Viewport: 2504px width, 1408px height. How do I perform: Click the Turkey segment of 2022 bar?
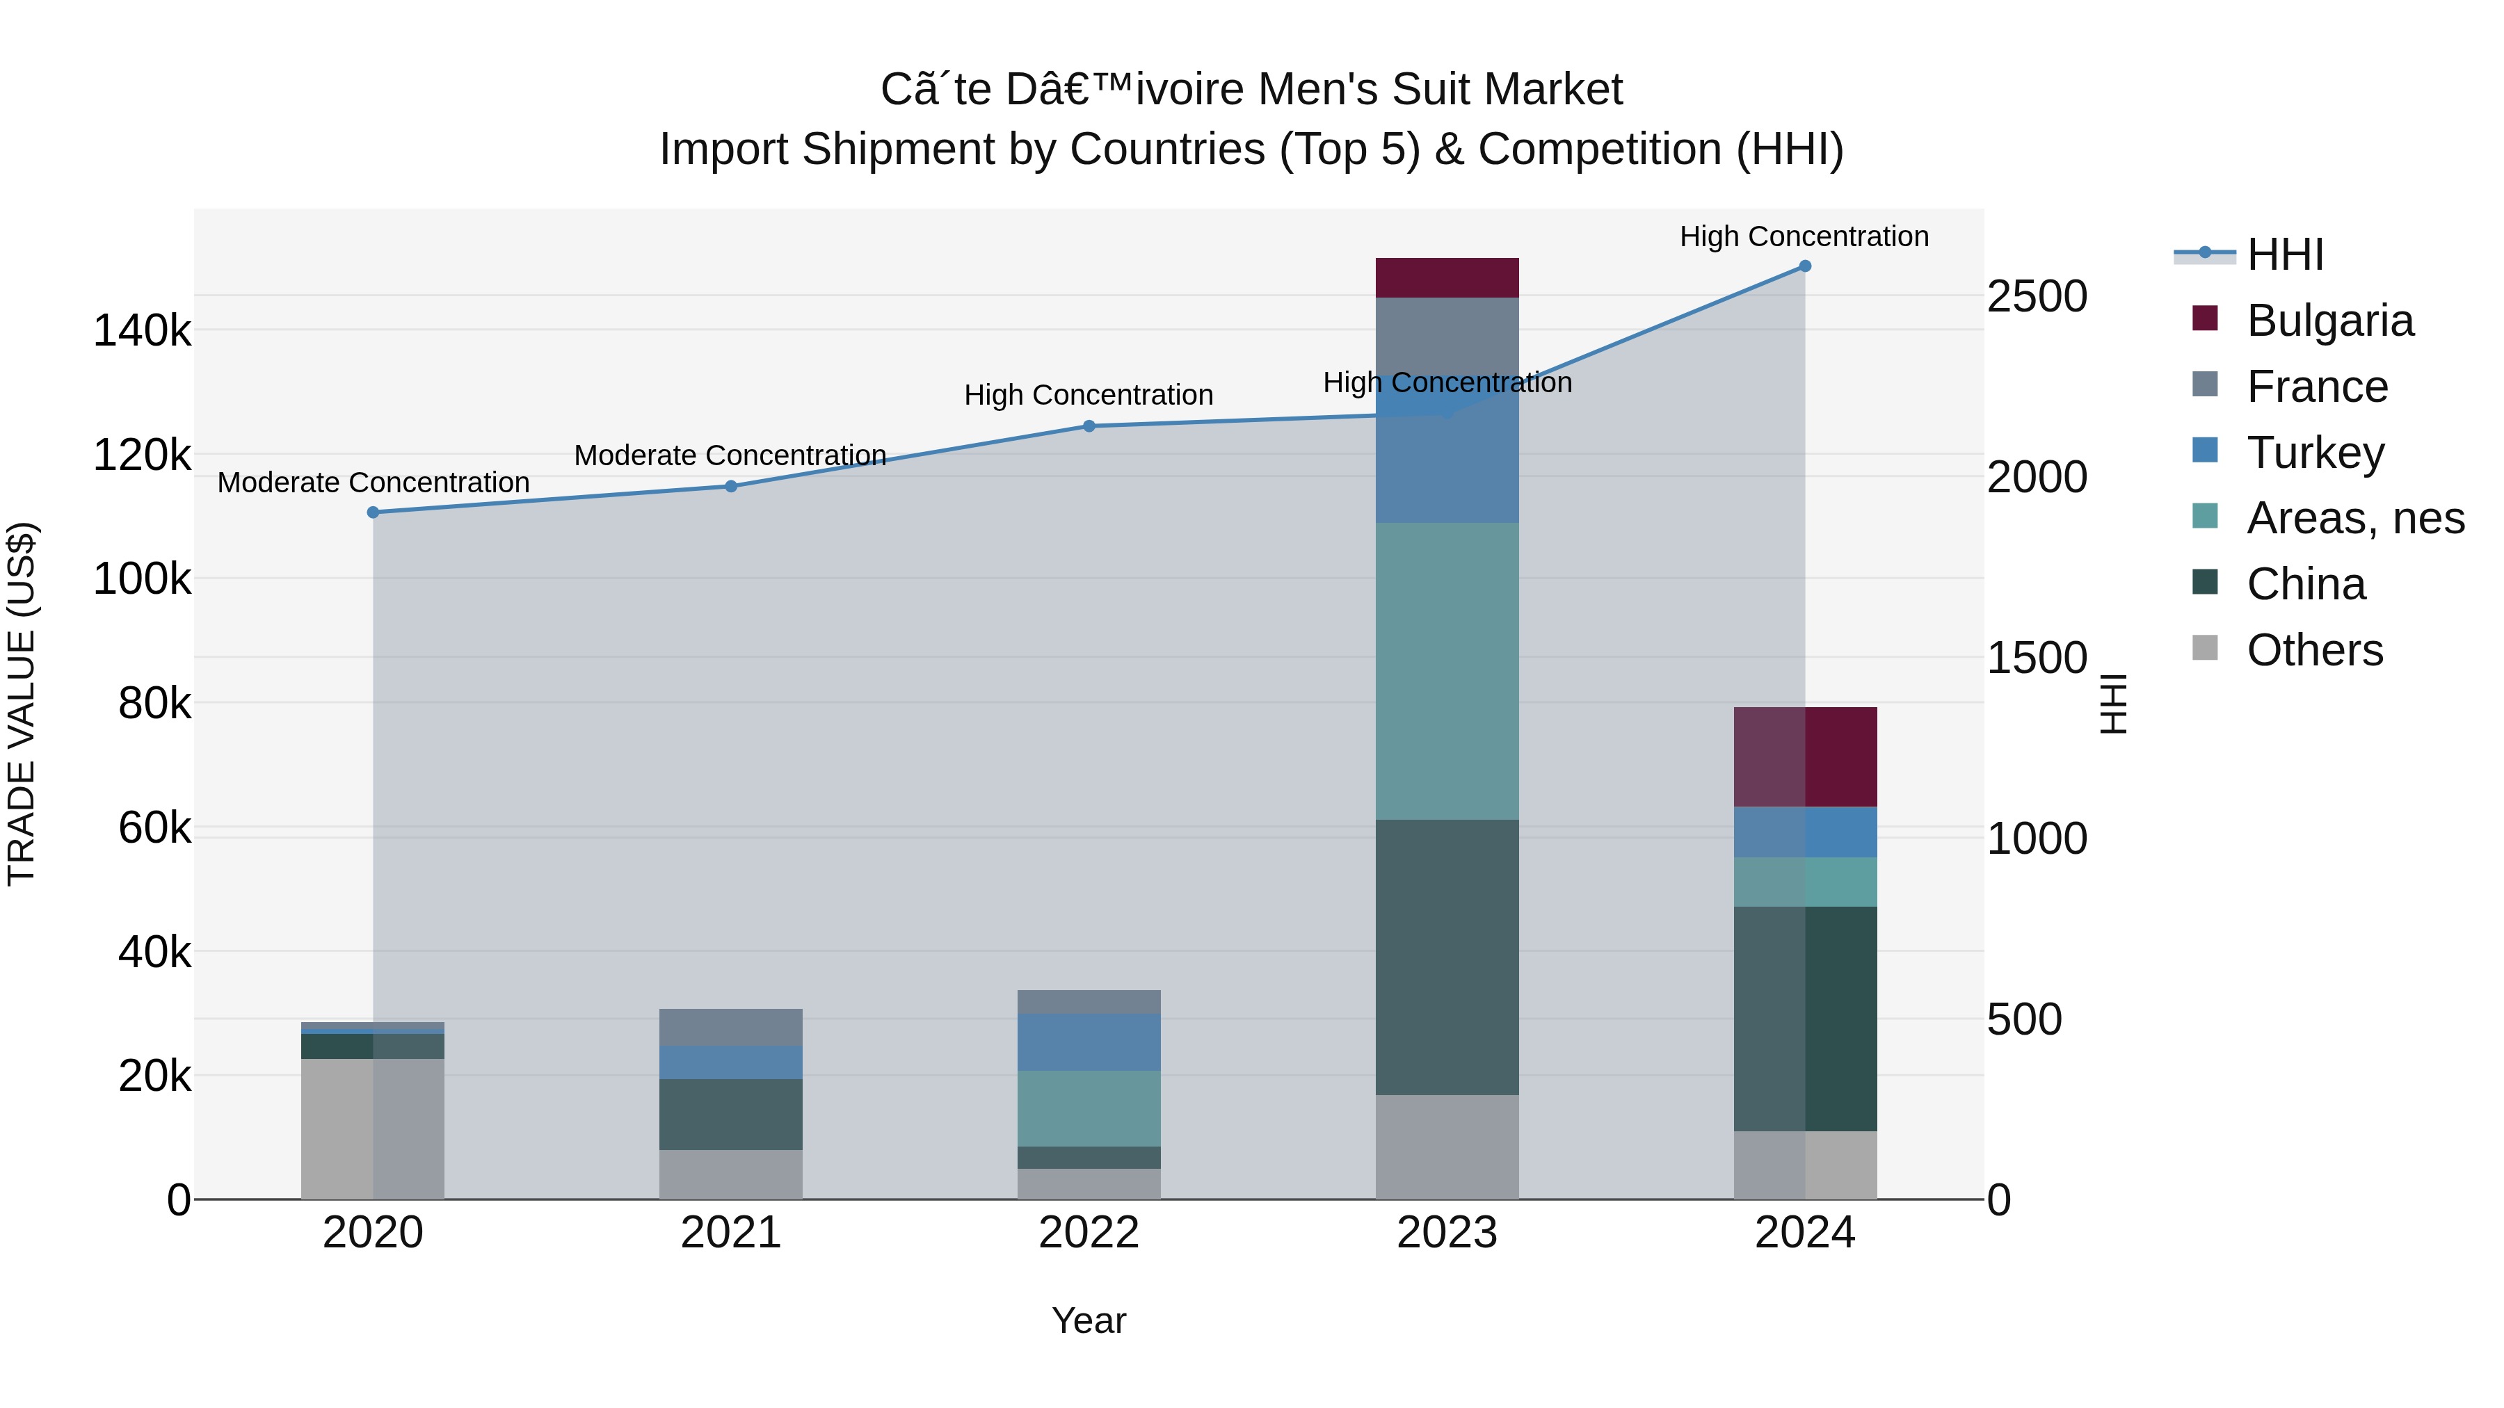(x=1089, y=1042)
